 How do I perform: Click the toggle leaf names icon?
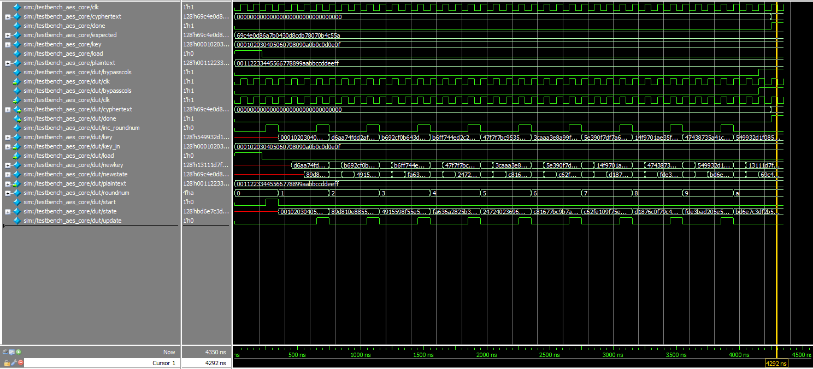click(x=5, y=352)
